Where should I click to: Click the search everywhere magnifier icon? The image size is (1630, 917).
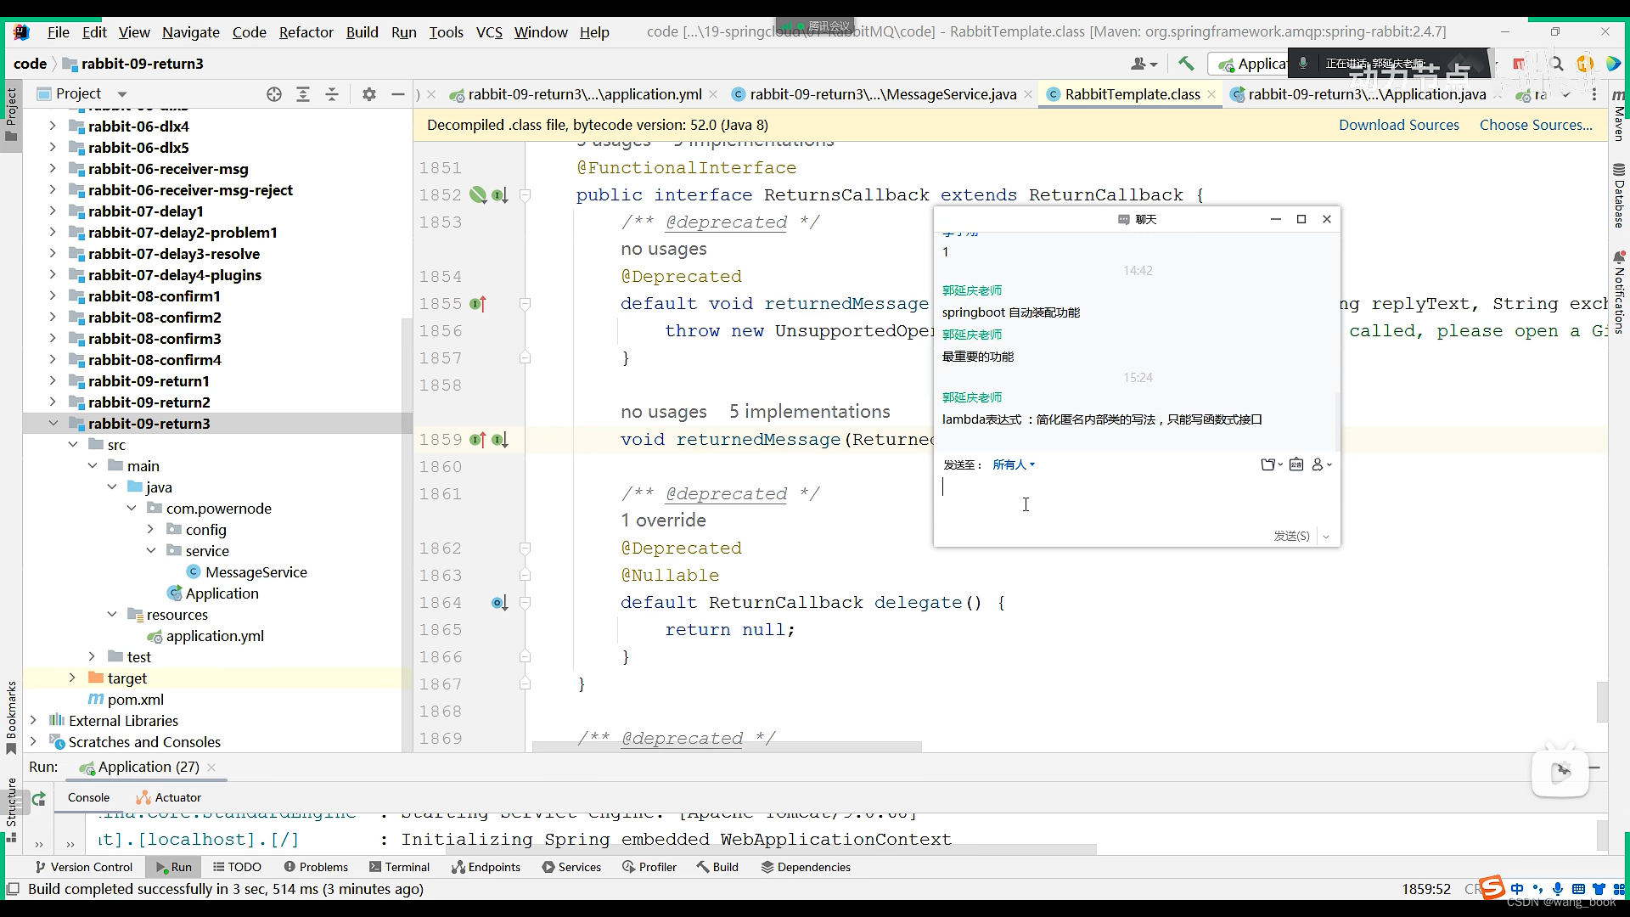click(1556, 64)
